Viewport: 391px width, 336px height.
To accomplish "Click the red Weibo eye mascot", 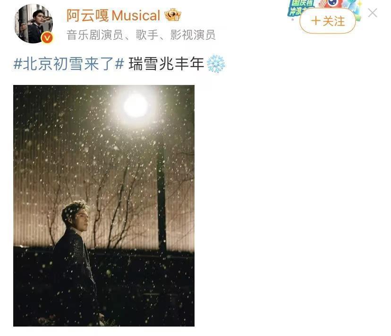I will coord(331,3).
